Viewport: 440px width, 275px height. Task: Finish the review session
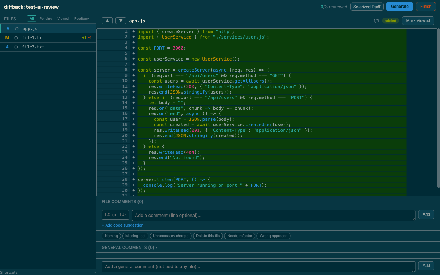[426, 6]
